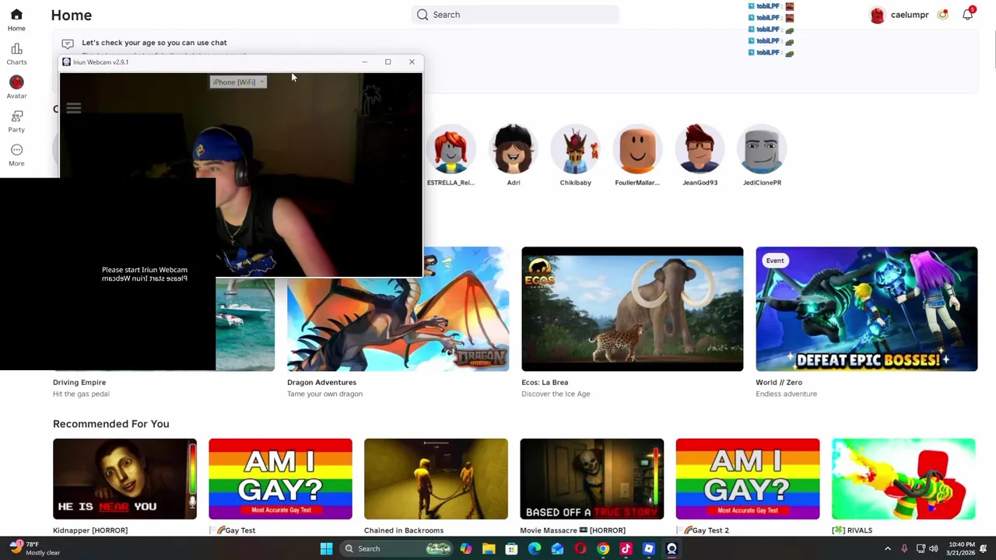
Task: Open friend Adri avatar
Action: pyautogui.click(x=513, y=148)
